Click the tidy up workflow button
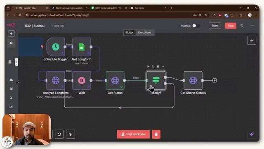264x149 pixels. pos(71,134)
